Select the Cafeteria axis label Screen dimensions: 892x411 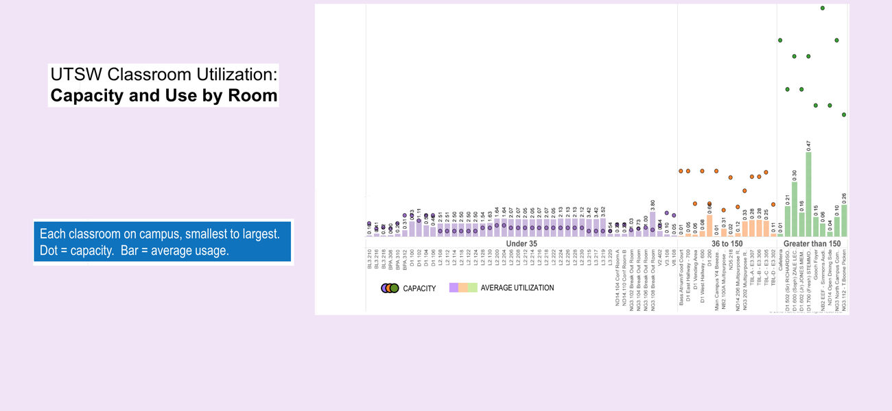781,260
